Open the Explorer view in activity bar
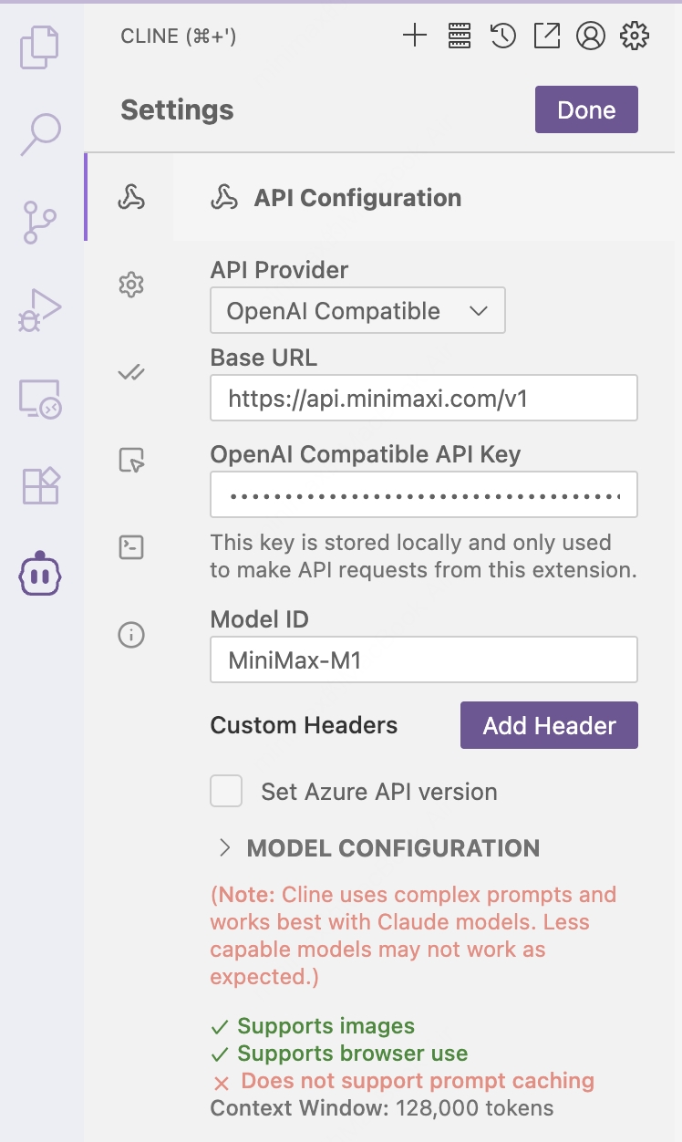Viewport: 682px width, 1142px height. coord(40,47)
